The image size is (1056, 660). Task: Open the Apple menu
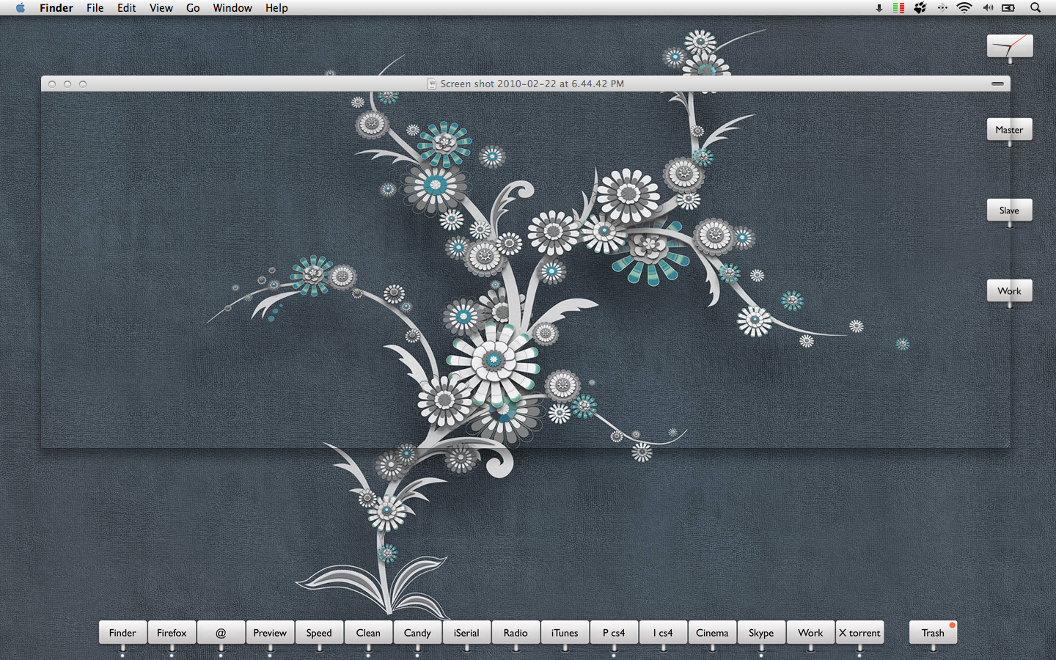click(x=21, y=8)
